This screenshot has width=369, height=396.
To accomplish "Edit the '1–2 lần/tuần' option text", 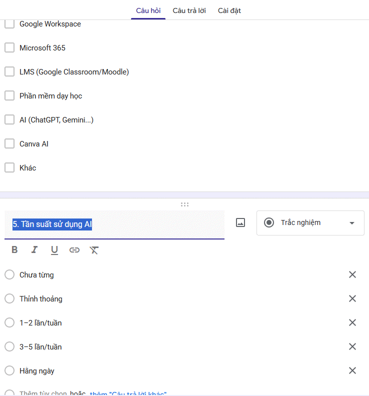I will coord(40,323).
